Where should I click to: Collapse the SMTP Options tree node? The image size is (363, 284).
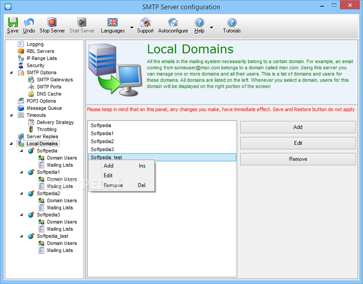12,72
